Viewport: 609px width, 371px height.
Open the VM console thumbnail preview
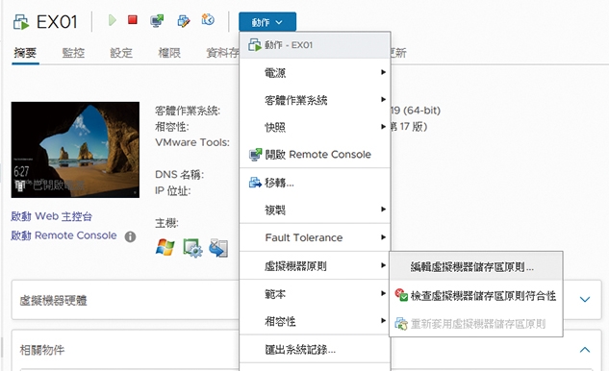75,150
